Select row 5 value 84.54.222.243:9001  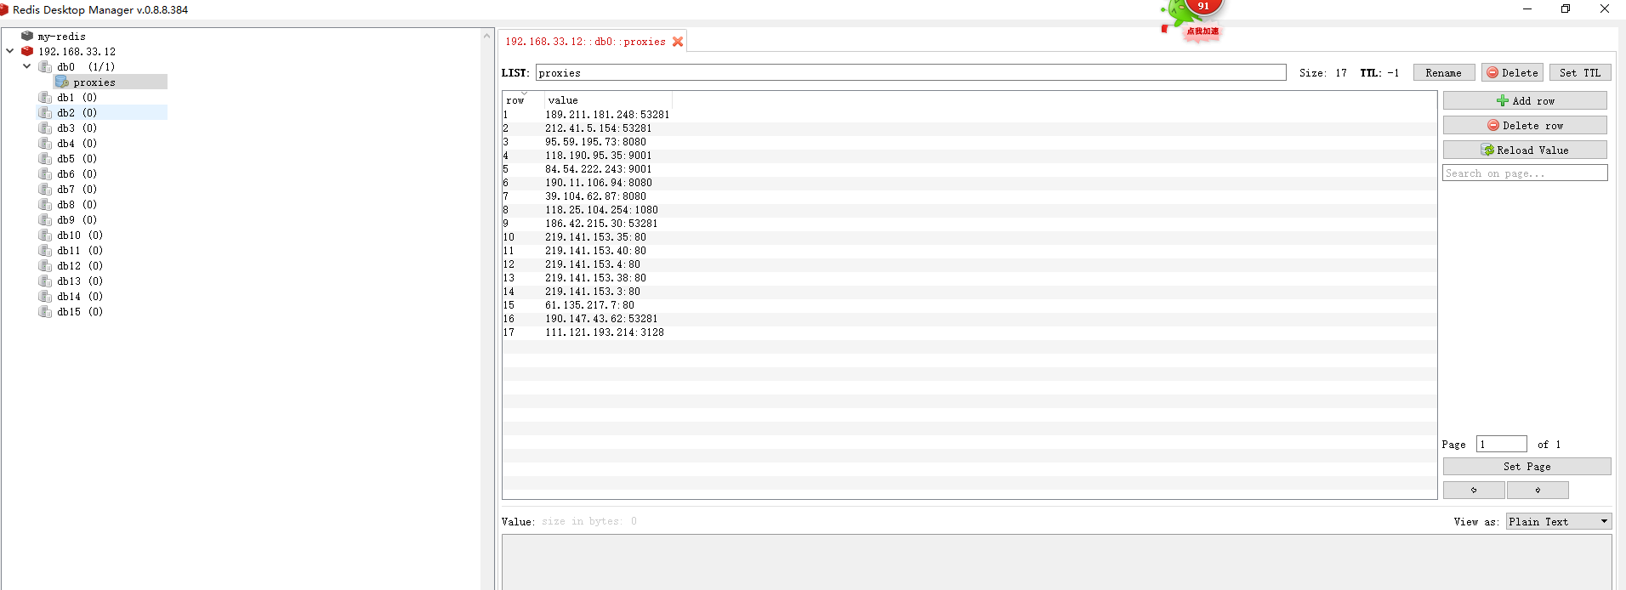[x=599, y=168]
